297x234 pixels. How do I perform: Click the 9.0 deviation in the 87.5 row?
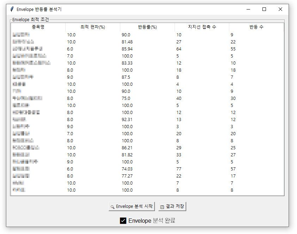tap(70, 77)
